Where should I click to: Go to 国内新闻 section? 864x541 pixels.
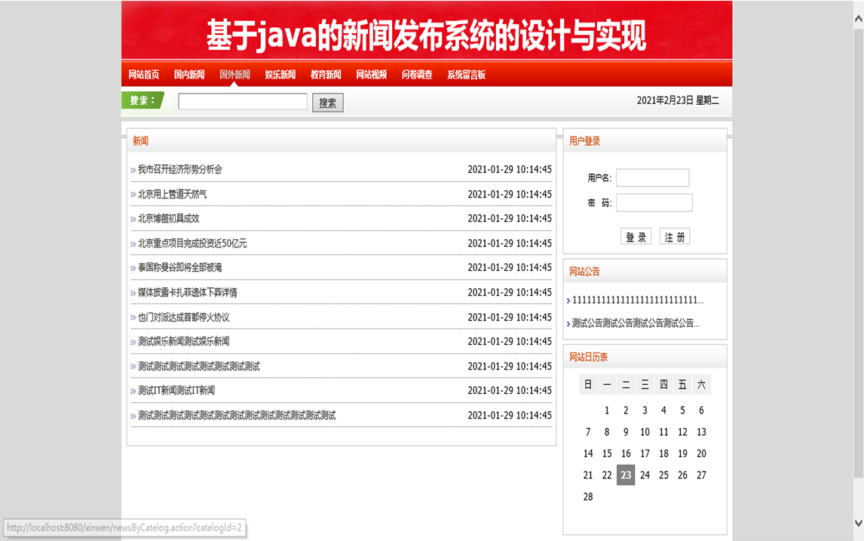pyautogui.click(x=189, y=75)
